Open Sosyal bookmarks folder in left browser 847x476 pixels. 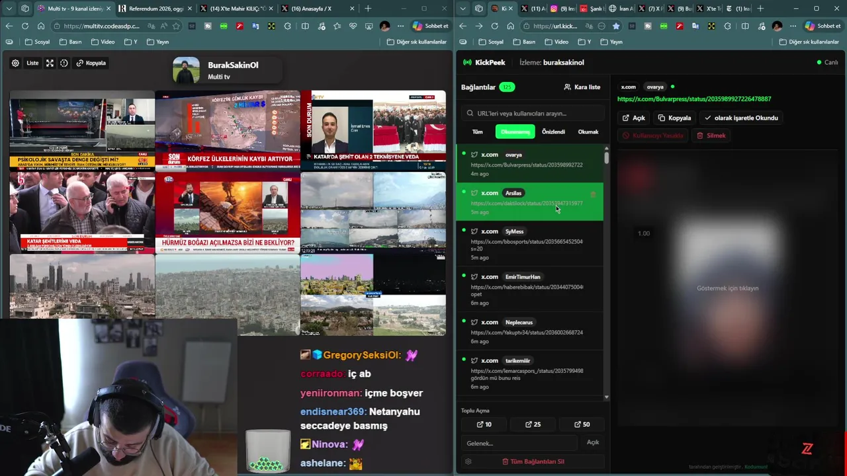point(36,42)
